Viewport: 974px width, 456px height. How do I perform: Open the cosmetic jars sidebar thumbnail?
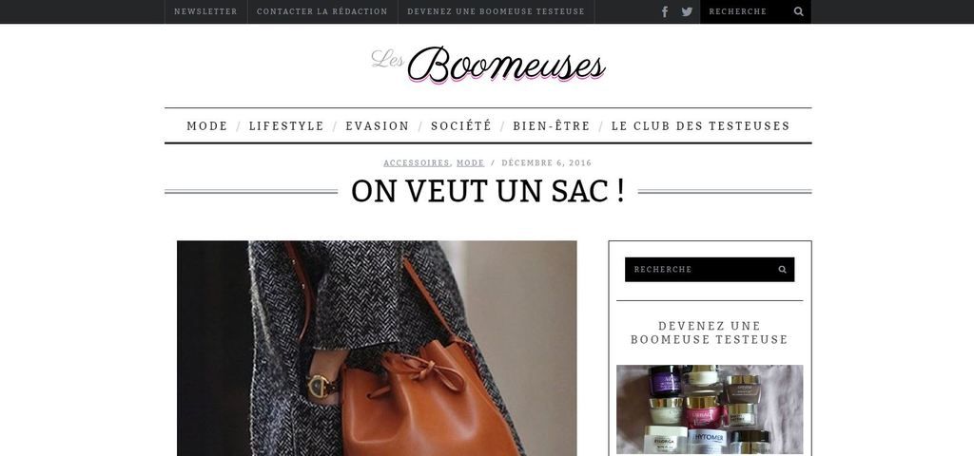point(710,408)
